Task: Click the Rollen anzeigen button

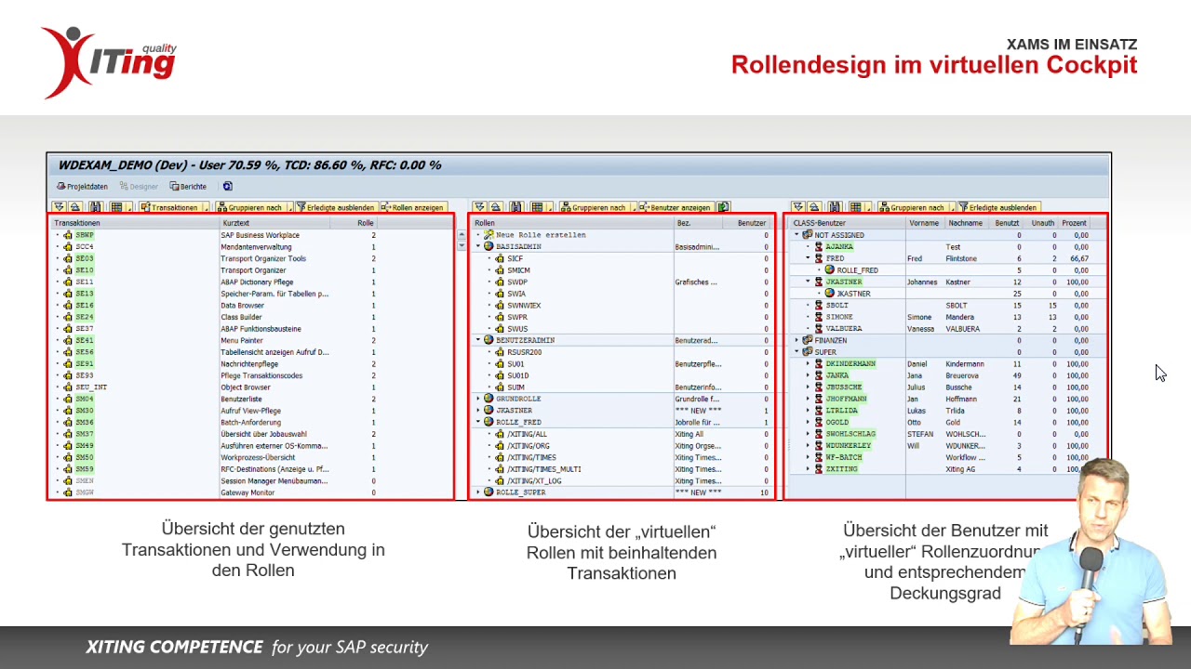Action: [412, 207]
